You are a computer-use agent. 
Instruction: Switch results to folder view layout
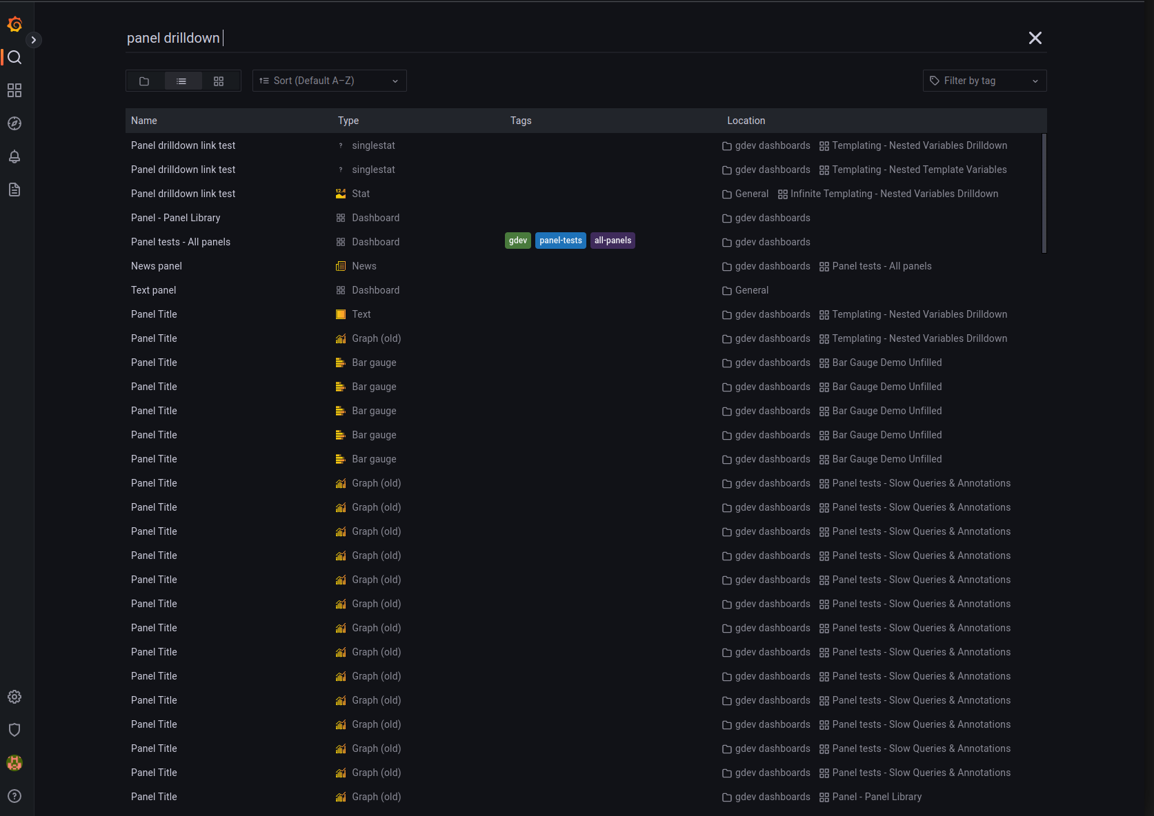(145, 81)
